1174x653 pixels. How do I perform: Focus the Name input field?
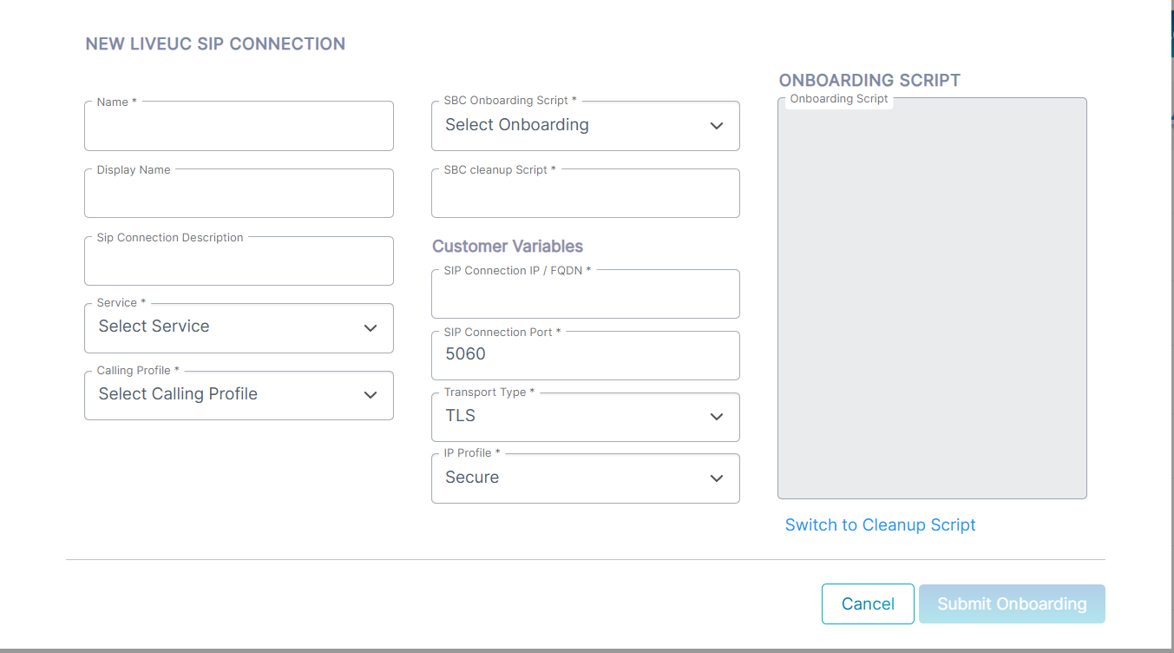[x=239, y=126]
